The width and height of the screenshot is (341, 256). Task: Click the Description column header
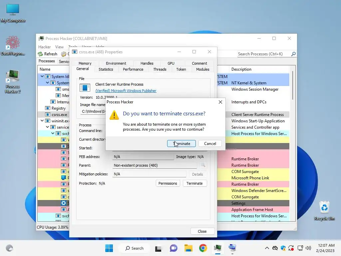pyautogui.click(x=259, y=69)
